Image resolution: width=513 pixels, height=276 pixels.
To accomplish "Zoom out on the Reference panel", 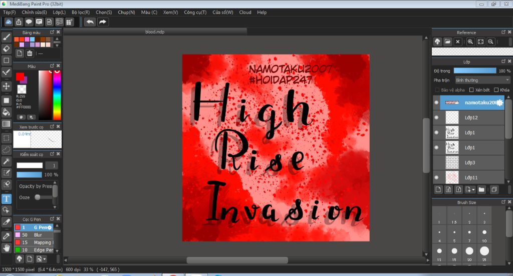I will click(x=490, y=41).
